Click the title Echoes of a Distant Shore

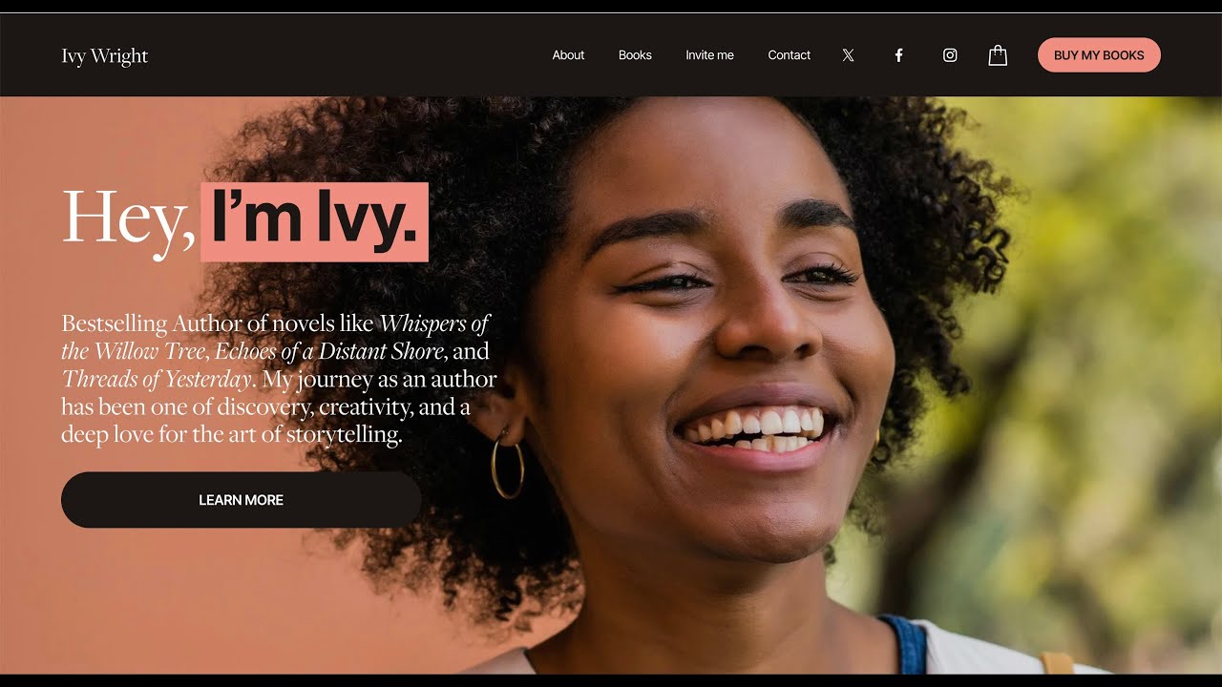pyautogui.click(x=330, y=351)
